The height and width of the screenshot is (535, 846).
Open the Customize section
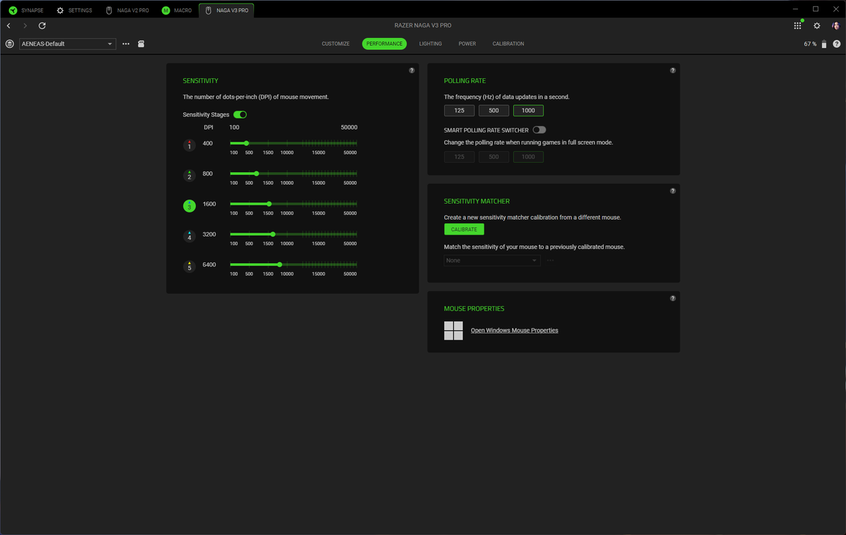(x=336, y=44)
